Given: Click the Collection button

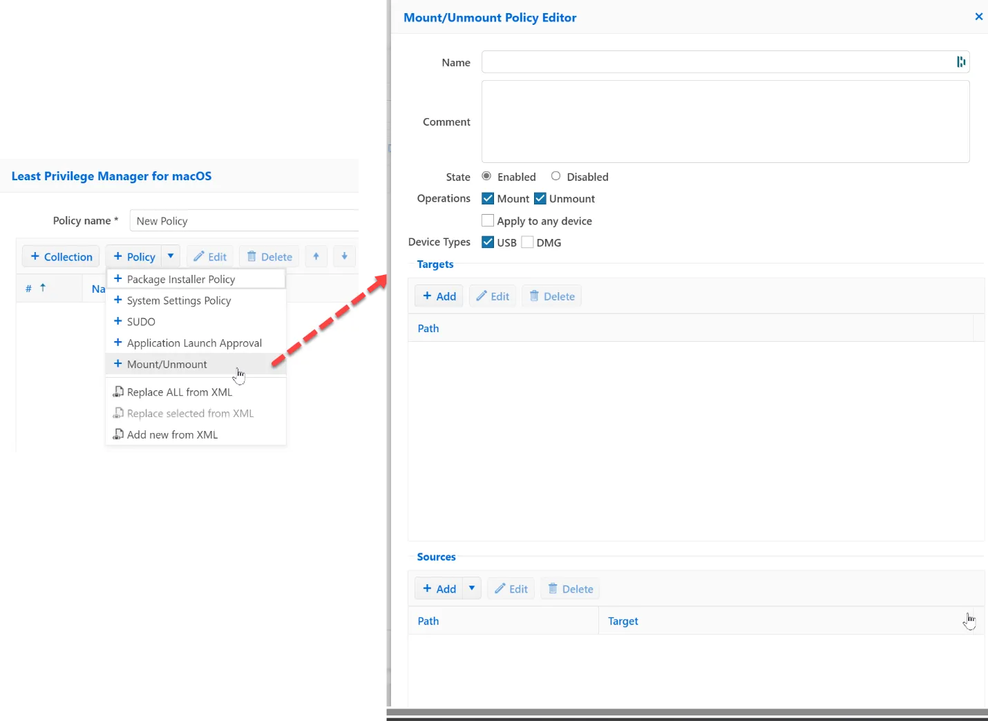Looking at the screenshot, I should coord(61,256).
